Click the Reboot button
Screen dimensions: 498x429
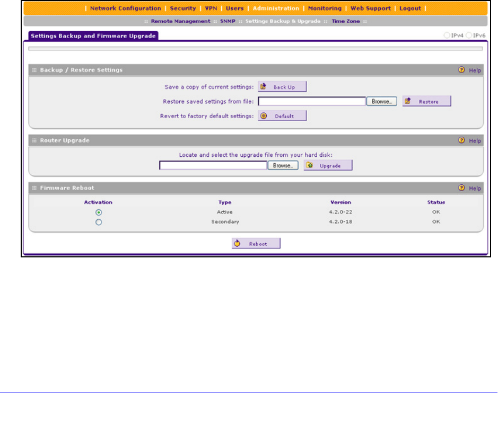click(256, 243)
